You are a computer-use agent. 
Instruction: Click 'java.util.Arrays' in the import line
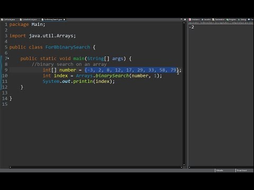pyautogui.click(x=51, y=36)
